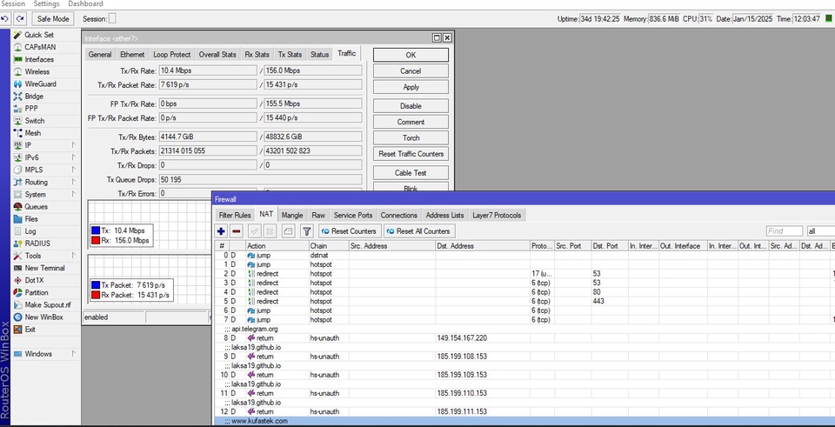Expand Tools submenu
This screenshot has height=427, width=835.
[73, 256]
